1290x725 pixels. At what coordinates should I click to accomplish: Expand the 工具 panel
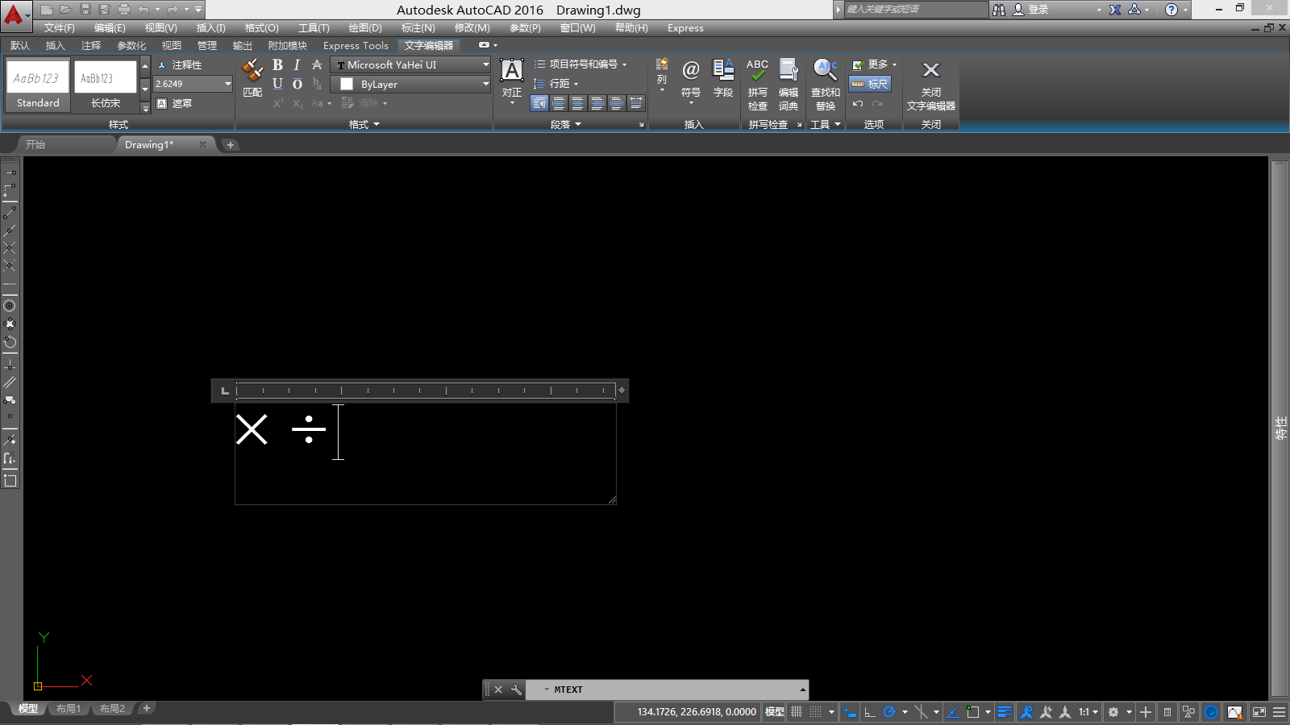[x=826, y=124]
